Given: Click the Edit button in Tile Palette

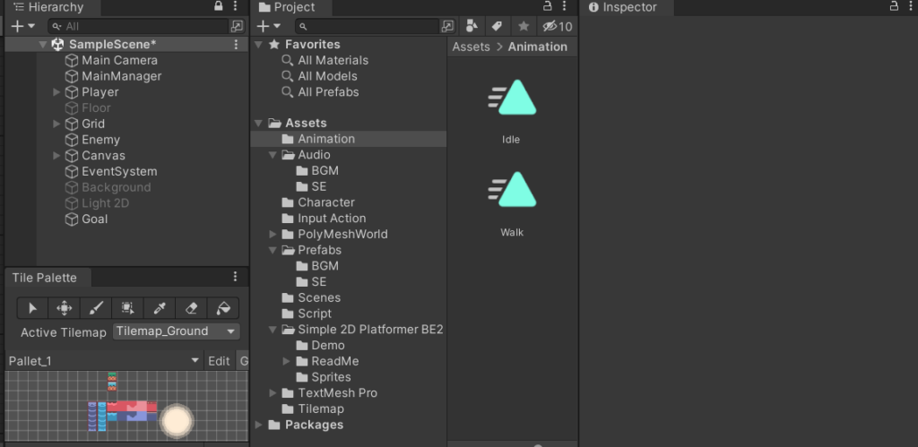Looking at the screenshot, I should [219, 361].
